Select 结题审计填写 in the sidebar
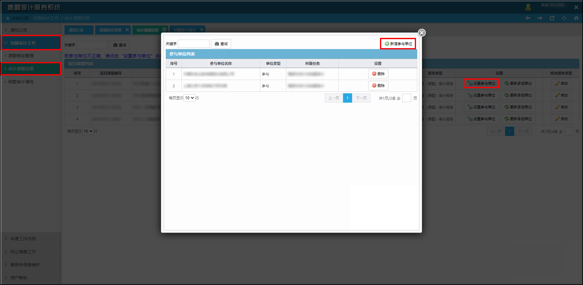 21,82
